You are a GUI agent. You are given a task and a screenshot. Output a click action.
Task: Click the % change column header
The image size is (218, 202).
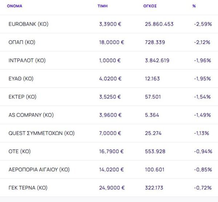tap(194, 6)
